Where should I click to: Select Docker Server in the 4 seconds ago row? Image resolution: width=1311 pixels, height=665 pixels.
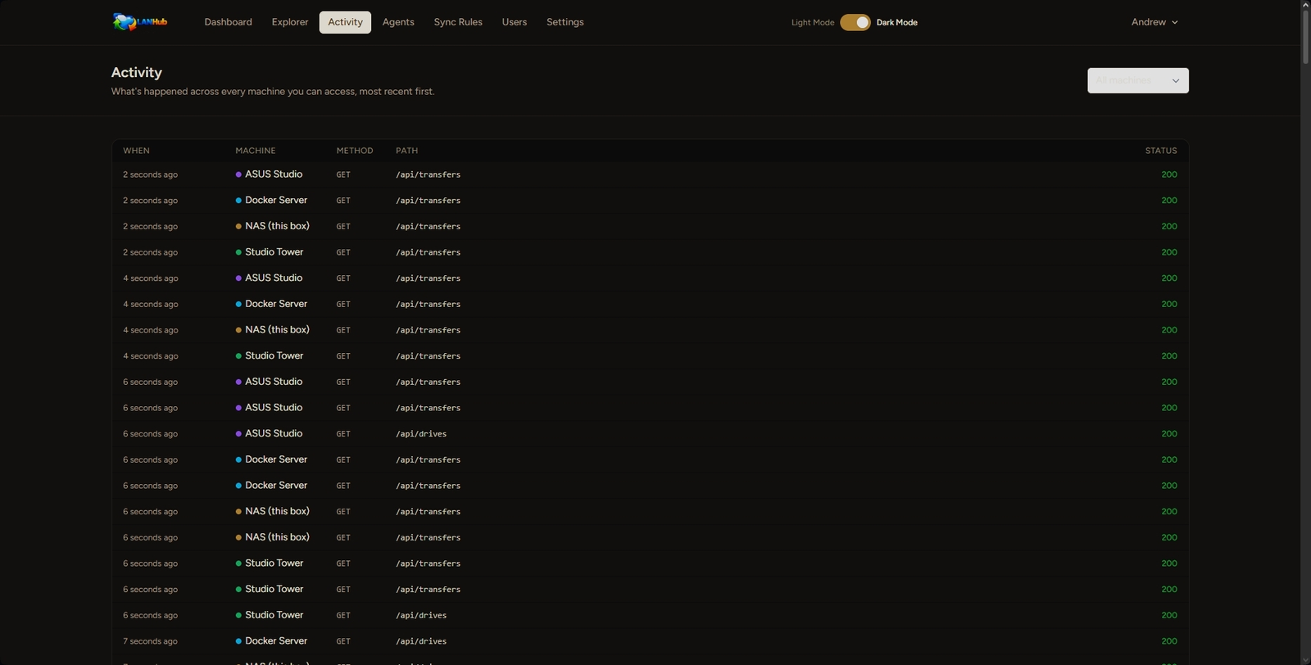[276, 304]
